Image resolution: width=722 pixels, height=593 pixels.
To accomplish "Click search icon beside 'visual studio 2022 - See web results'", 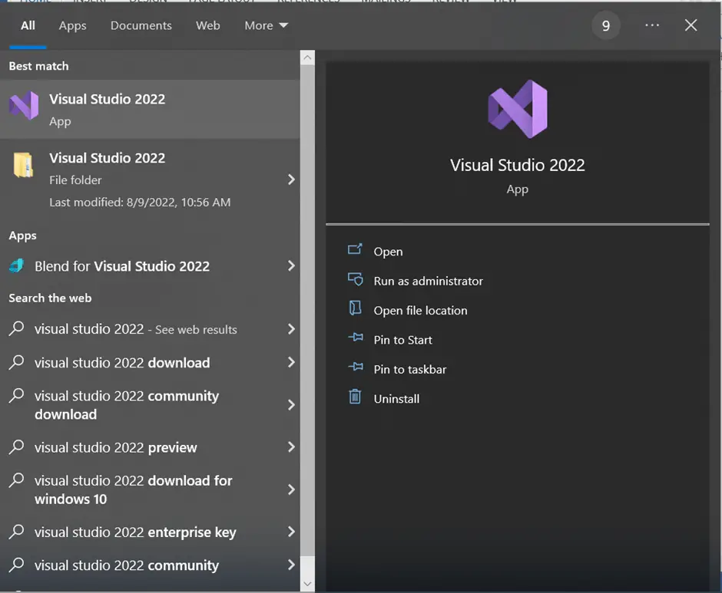I will click(17, 328).
